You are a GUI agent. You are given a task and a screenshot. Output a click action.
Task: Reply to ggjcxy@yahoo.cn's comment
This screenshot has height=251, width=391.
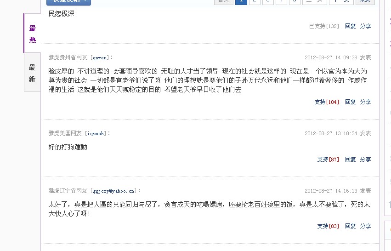click(351, 226)
